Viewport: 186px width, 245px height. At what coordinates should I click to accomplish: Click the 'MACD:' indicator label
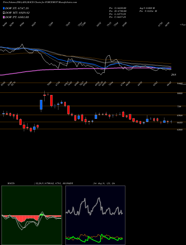pyautogui.click(x=11, y=183)
